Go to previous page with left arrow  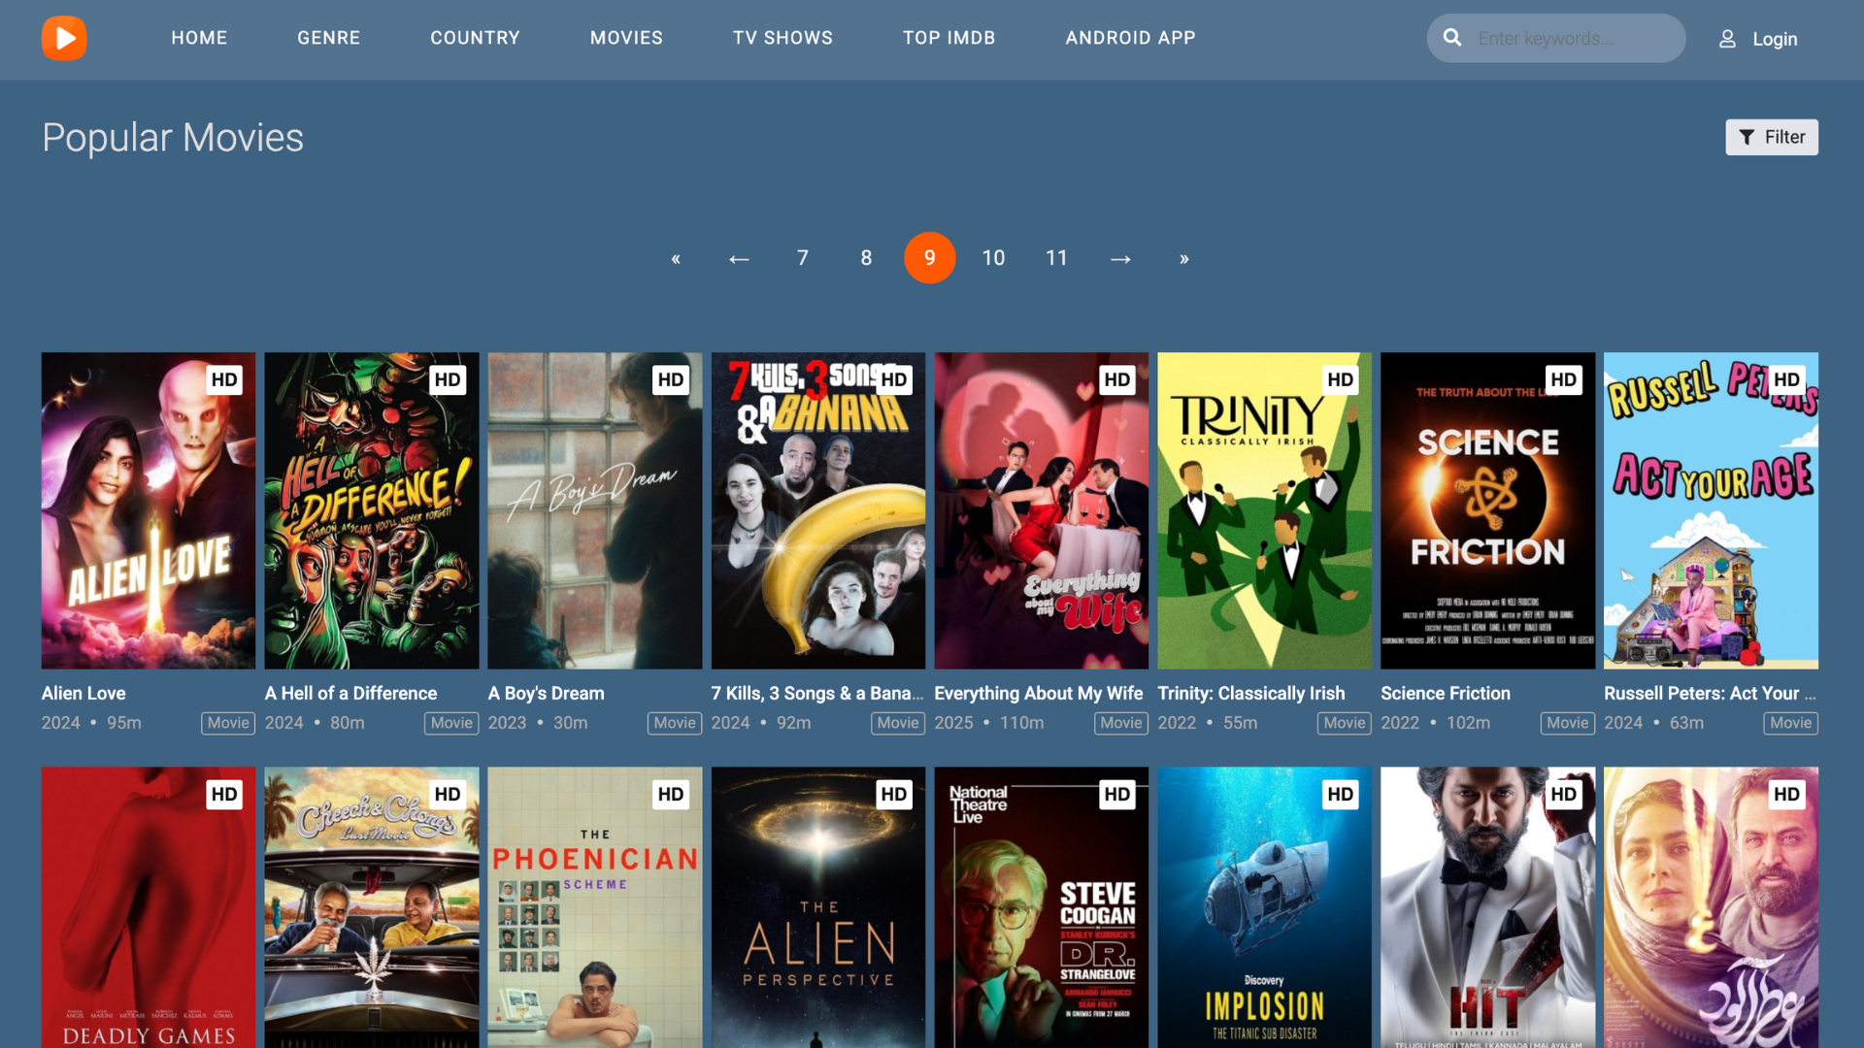[x=739, y=258]
